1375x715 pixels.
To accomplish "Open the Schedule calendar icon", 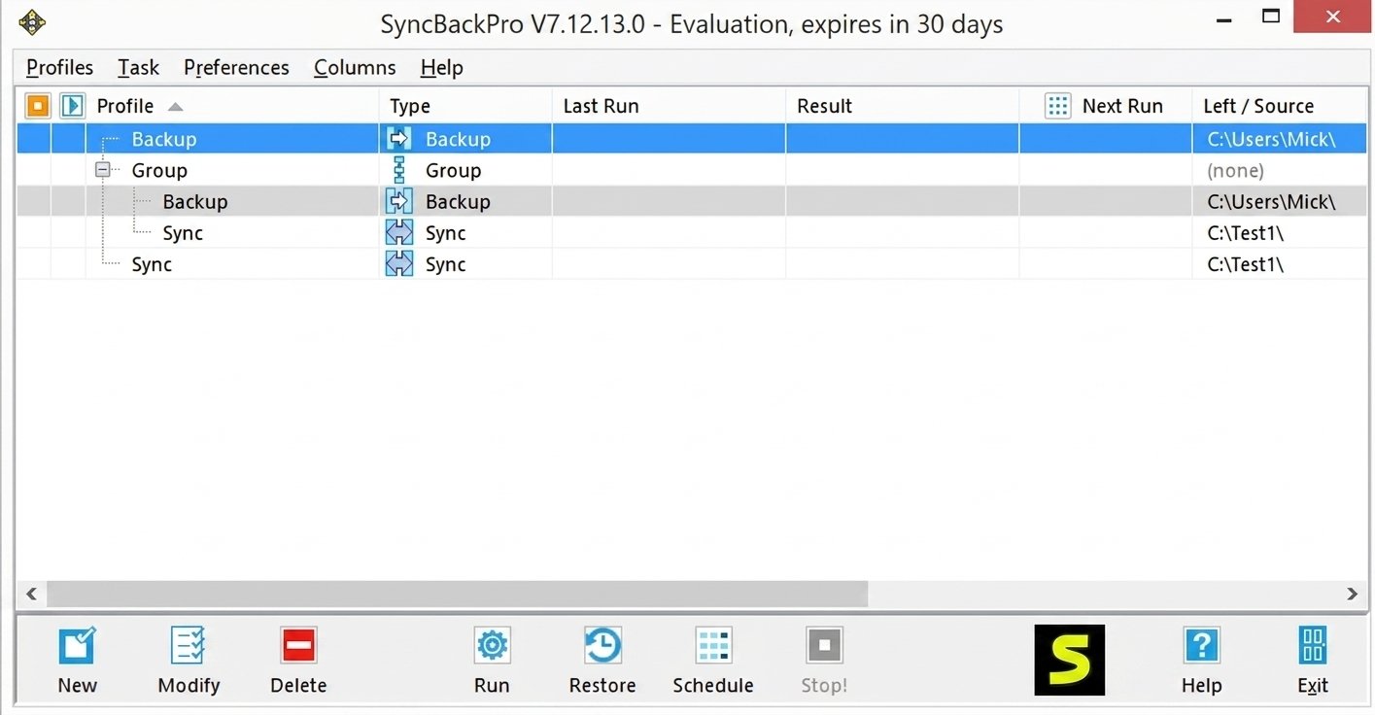I will tap(713, 645).
